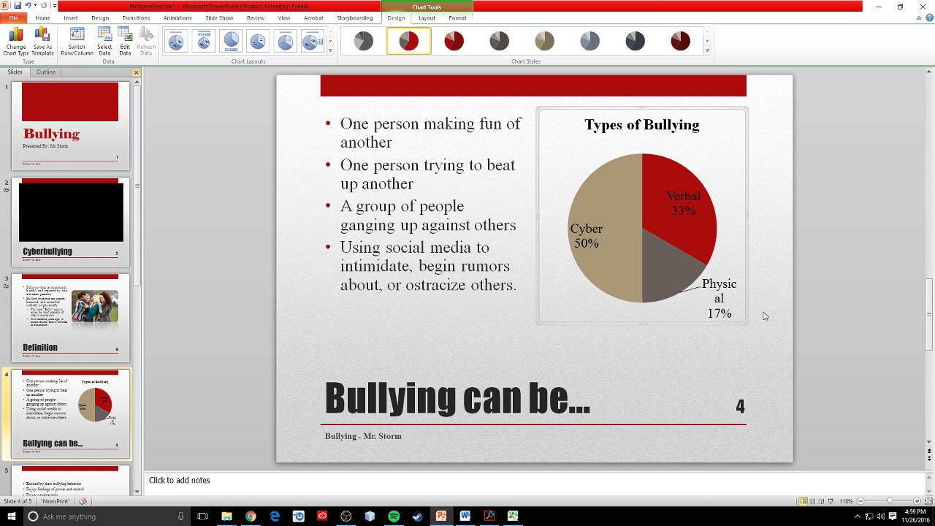This screenshot has height=526, width=935.
Task: Open the Windows Start menu
Action: tap(12, 517)
